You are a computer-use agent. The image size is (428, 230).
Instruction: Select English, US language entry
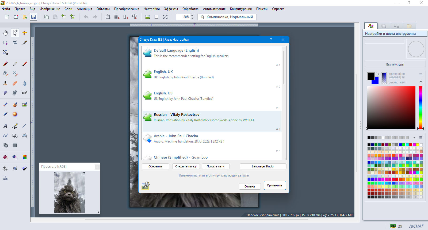212,100
